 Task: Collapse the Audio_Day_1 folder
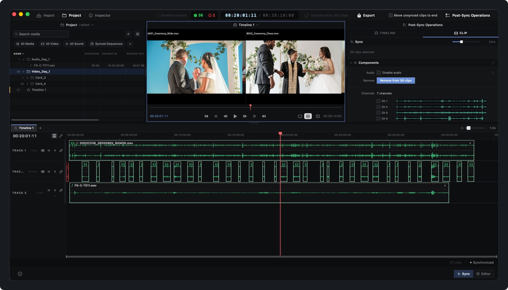23,59
